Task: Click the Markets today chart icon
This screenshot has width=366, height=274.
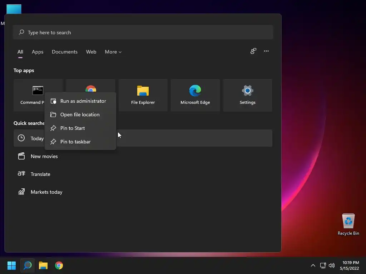Action: click(x=21, y=192)
